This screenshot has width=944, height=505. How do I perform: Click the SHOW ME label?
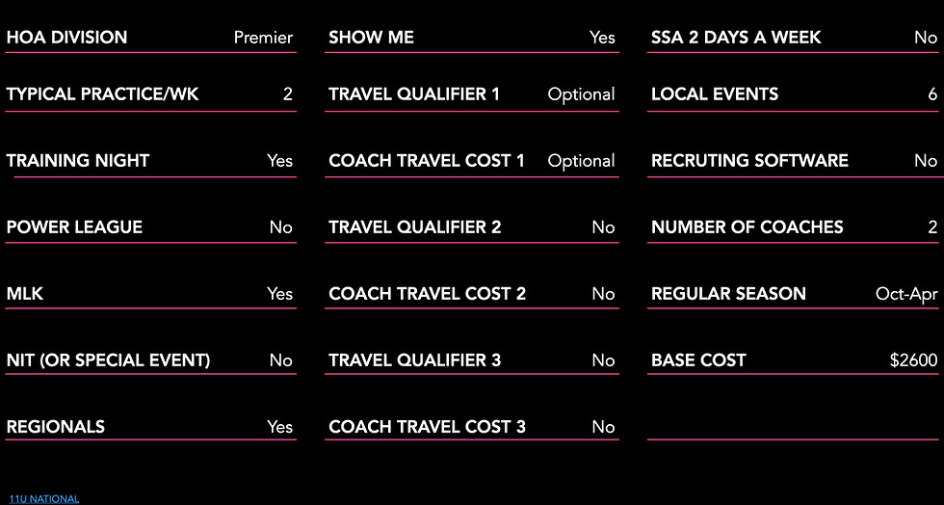(371, 38)
